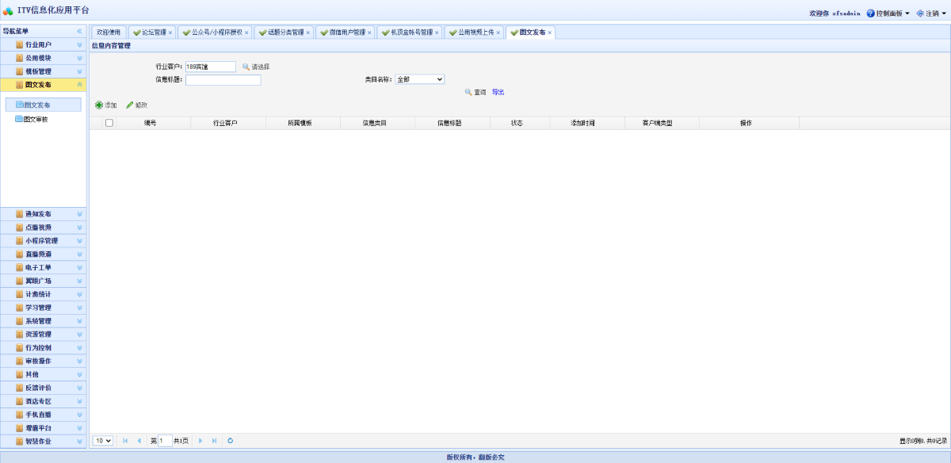The height and width of the screenshot is (463, 951).
Task: Switch to the 微信用户管理 tab
Action: pos(346,33)
